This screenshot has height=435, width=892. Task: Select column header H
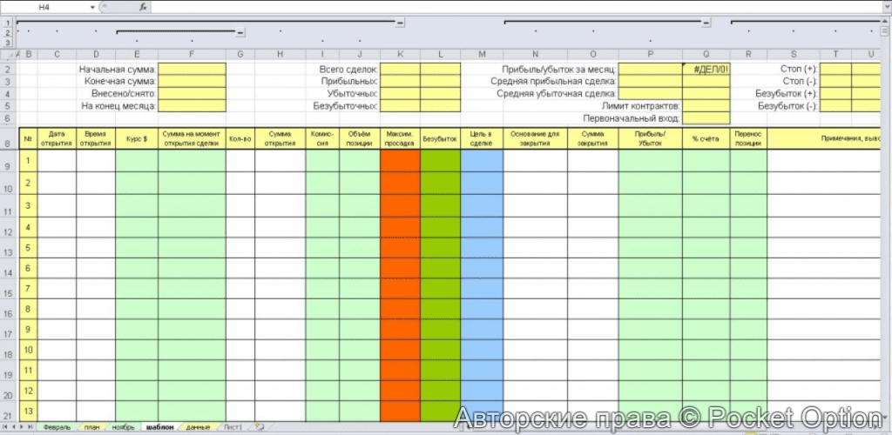280,55
